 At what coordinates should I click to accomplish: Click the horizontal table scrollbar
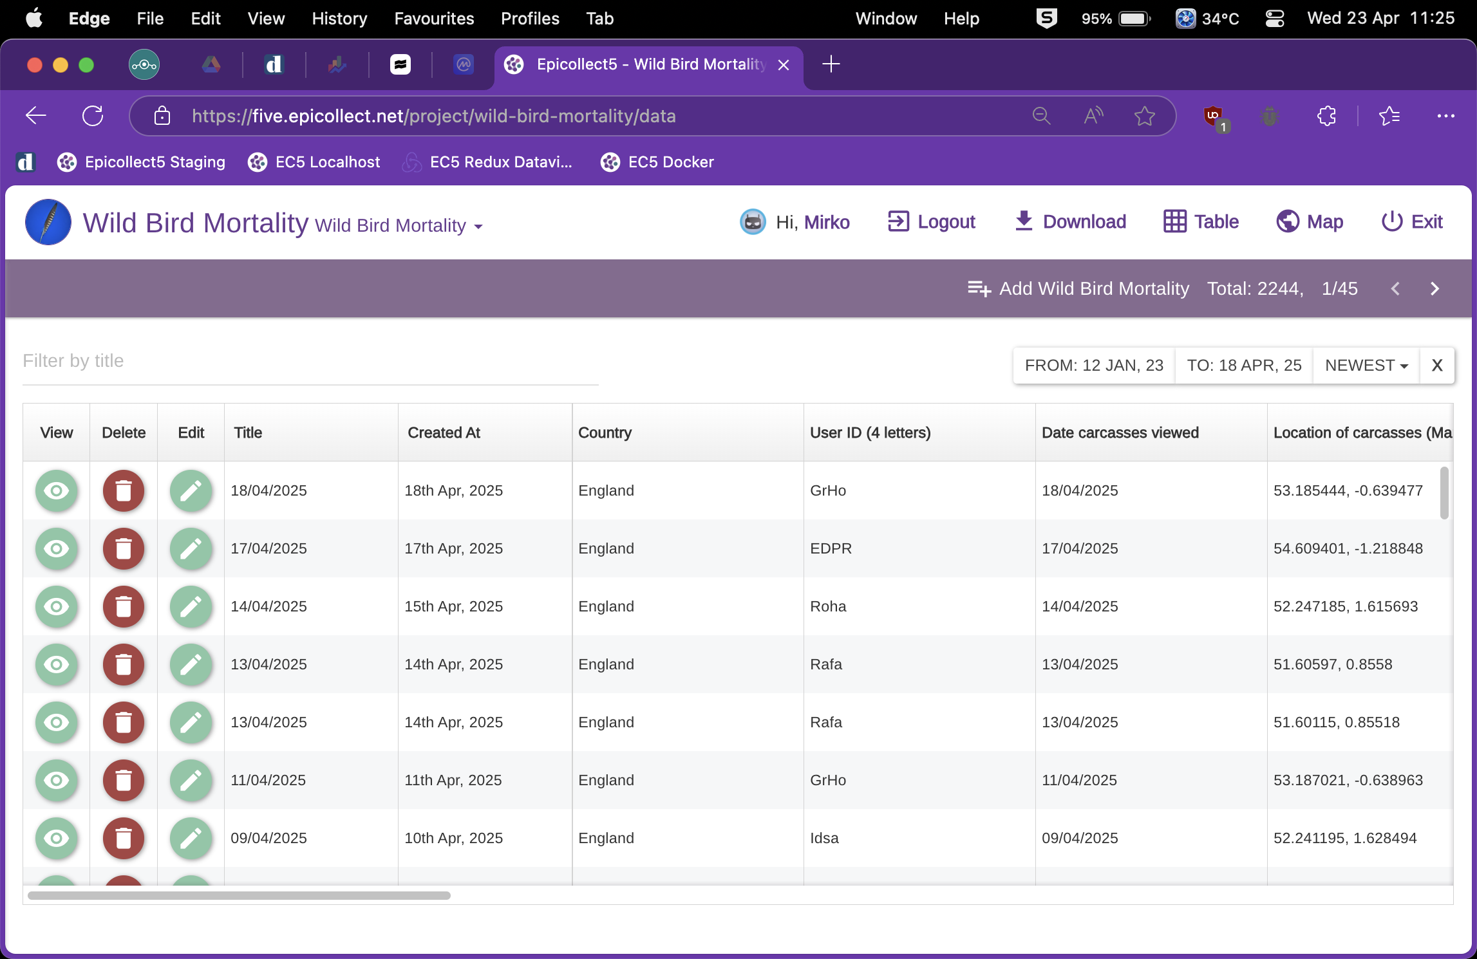(x=238, y=895)
